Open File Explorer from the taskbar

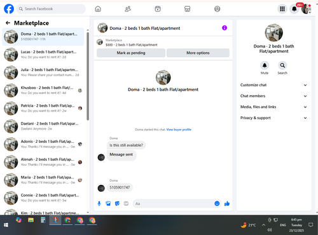tap(31, 220)
